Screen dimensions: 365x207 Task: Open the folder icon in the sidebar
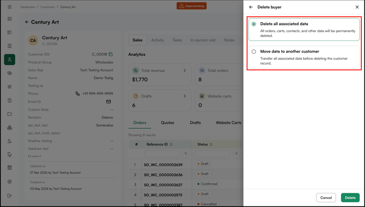[x=10, y=114]
